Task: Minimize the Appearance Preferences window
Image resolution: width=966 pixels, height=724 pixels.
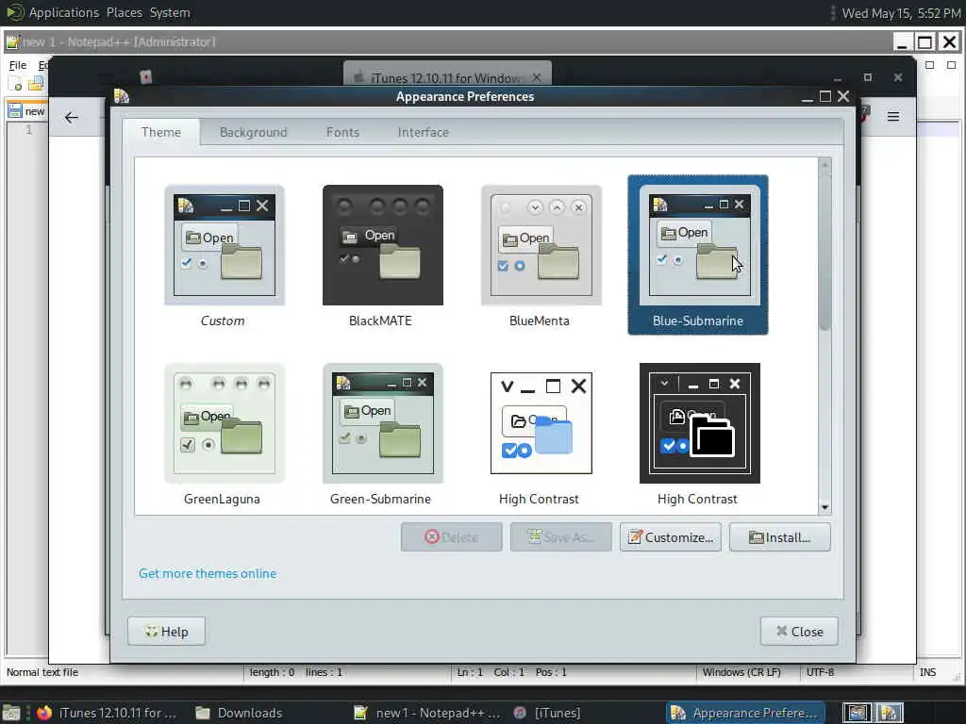Action: coord(808,98)
